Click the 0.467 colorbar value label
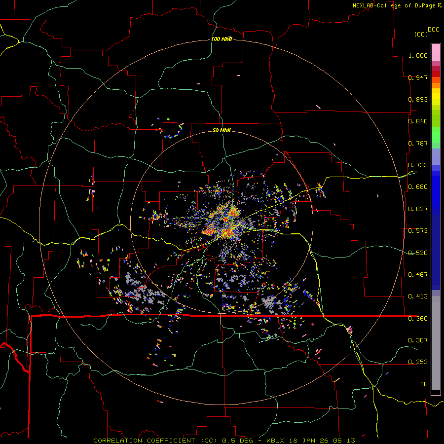This screenshot has height=444, width=444. coord(418,275)
